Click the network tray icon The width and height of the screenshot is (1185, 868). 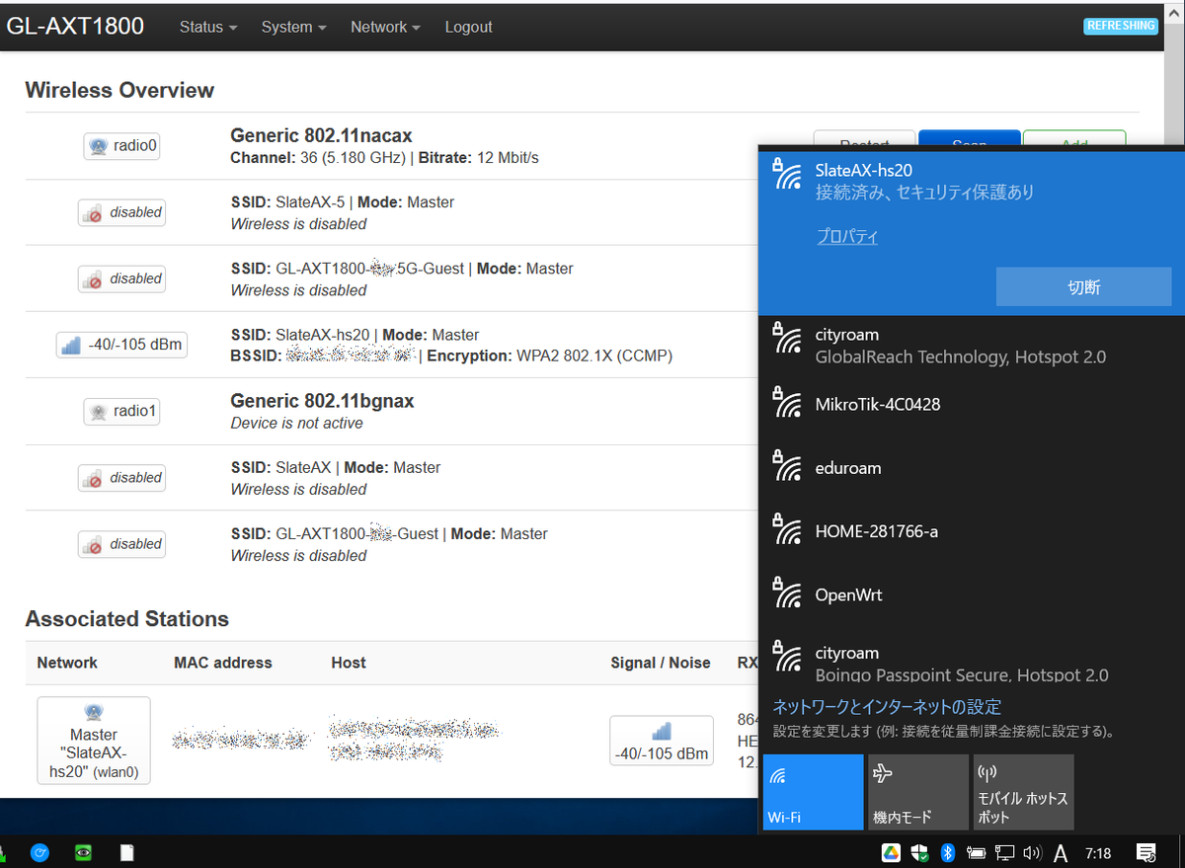[1005, 852]
